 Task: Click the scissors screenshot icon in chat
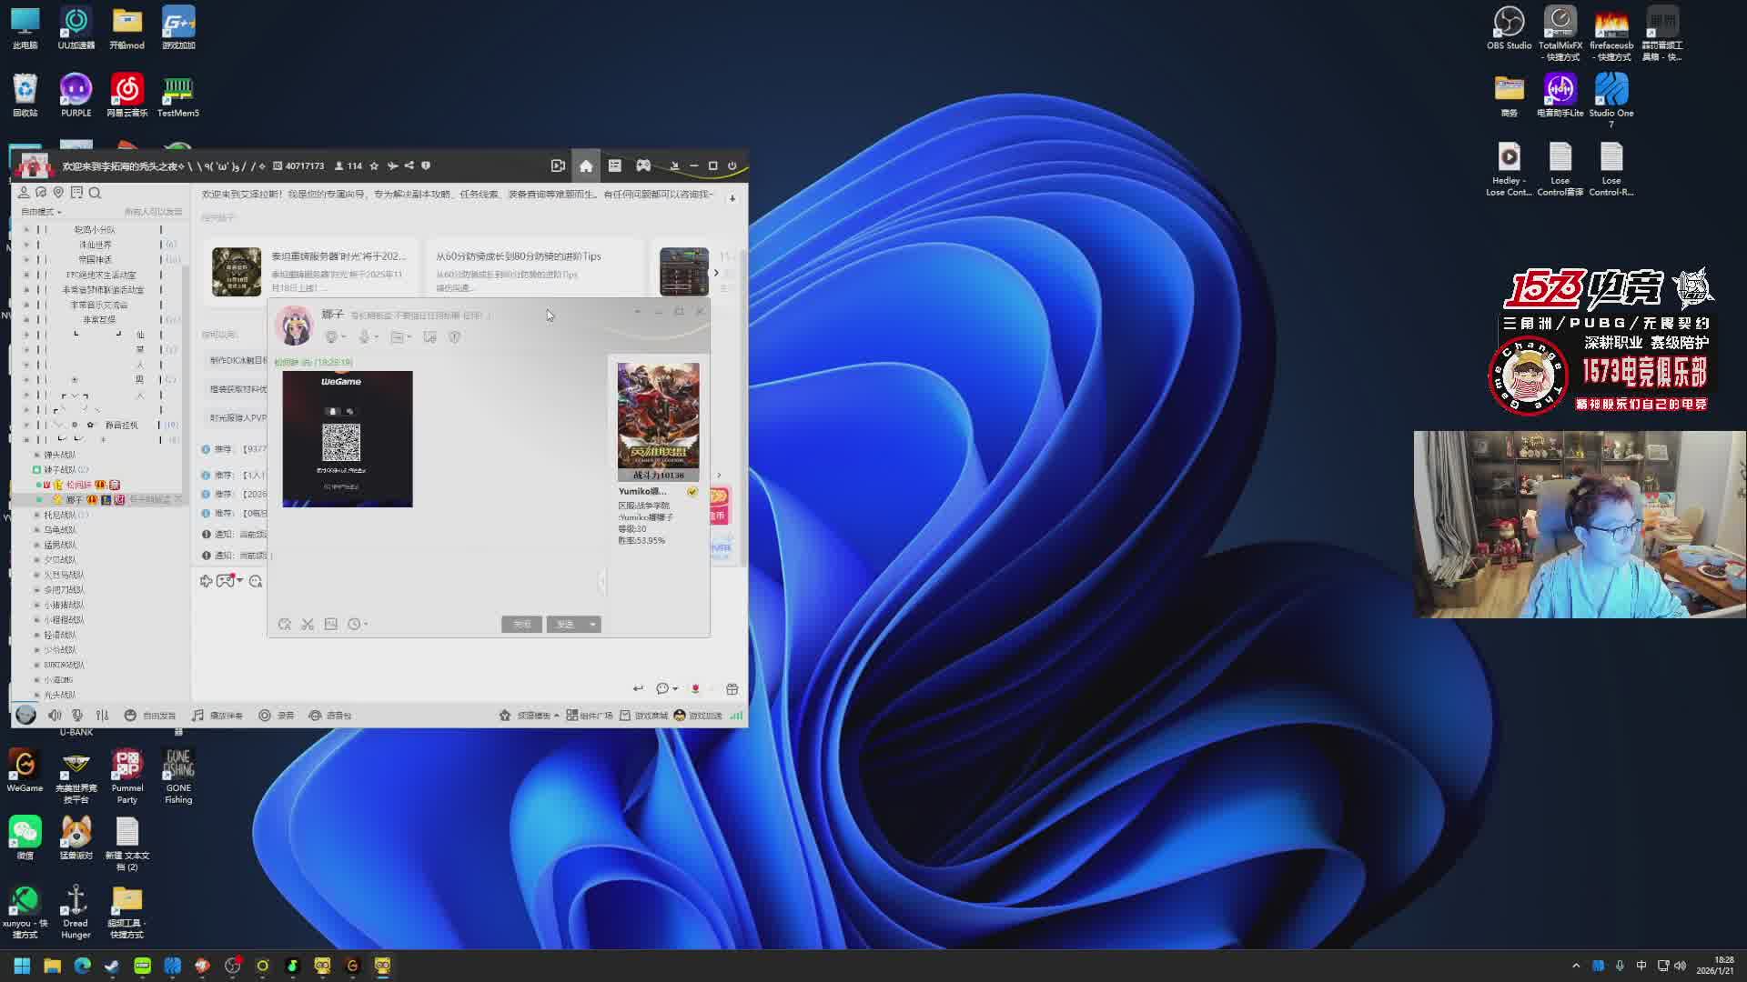coord(308,624)
